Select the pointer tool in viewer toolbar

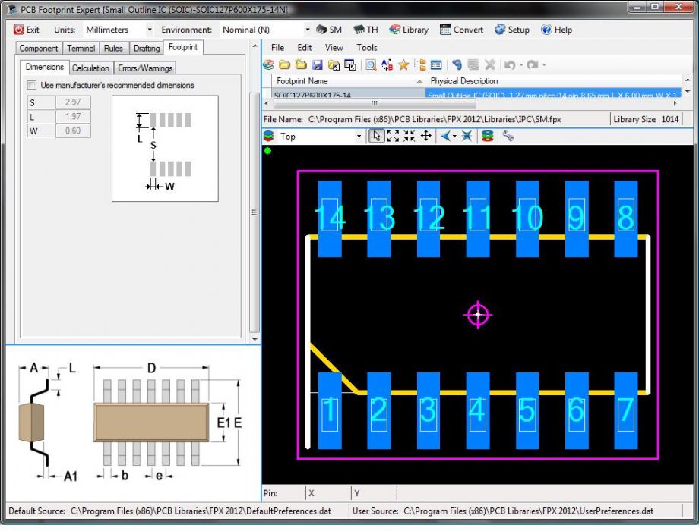point(376,136)
